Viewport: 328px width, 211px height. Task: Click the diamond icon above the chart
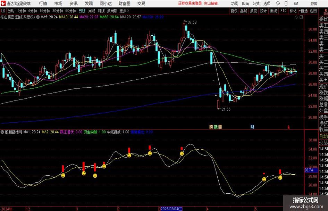pos(296,17)
